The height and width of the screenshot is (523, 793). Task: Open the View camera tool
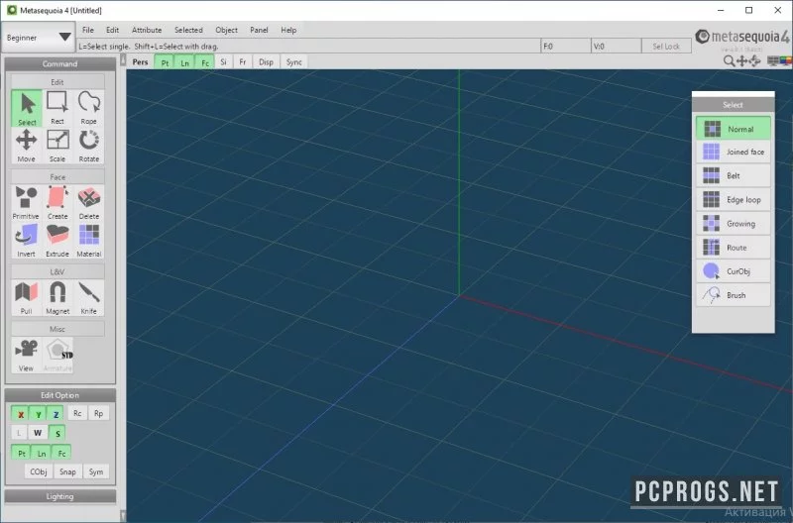(27, 356)
